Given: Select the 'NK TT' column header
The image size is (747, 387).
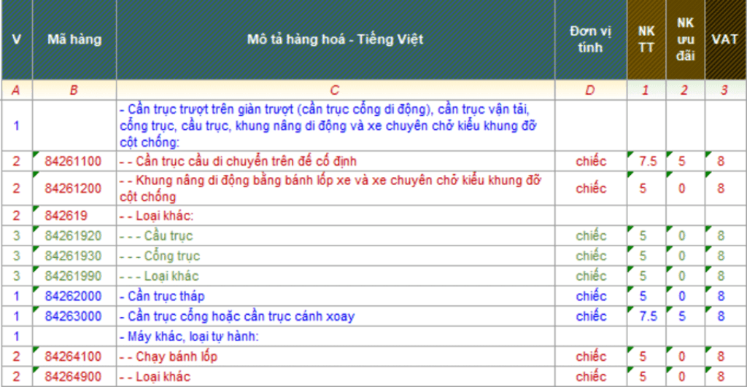Looking at the screenshot, I should click(x=646, y=40).
